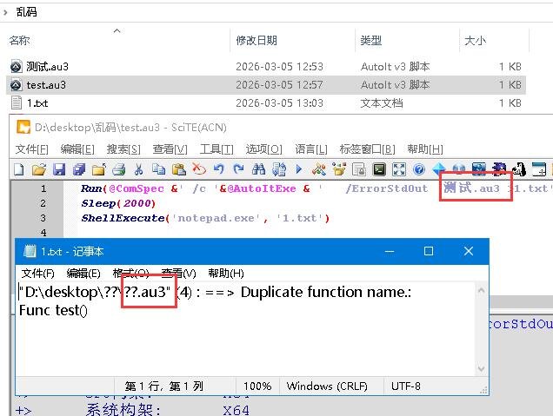
Task: Open SciTE 文件[F] menu
Action: click(32, 149)
